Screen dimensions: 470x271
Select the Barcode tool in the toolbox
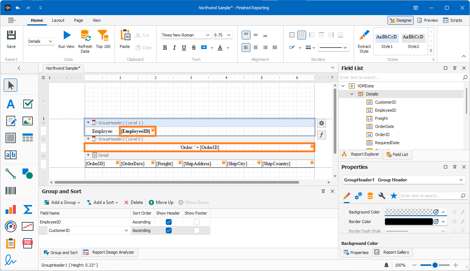coord(10,191)
